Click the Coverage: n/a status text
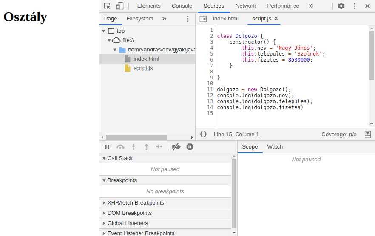The width and height of the screenshot is (375, 236). [339, 135]
